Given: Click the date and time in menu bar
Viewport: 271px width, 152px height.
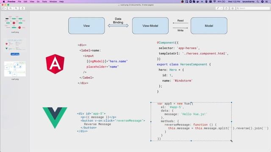Looking at the screenshot, I should pos(234,2).
